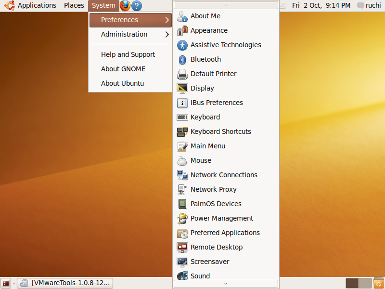The width and height of the screenshot is (385, 289).
Task: Select Keyboard Shortcuts label
Action: tap(221, 131)
